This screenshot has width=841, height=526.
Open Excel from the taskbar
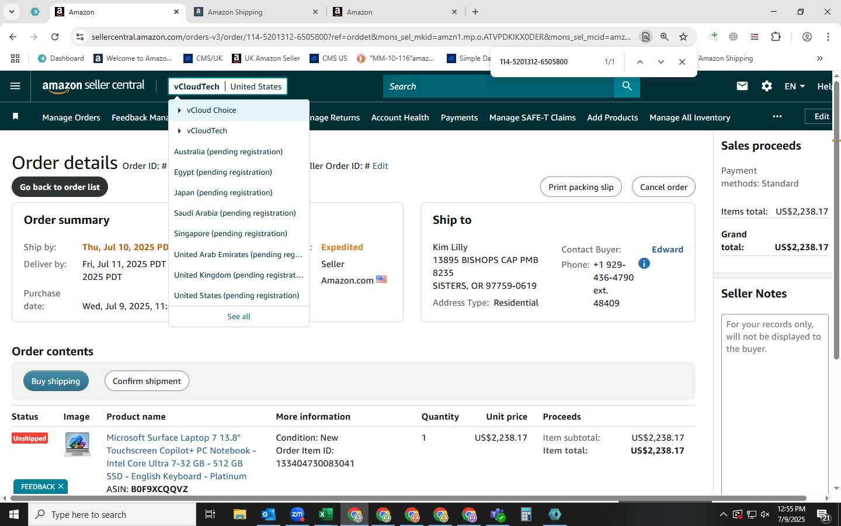coord(326,514)
